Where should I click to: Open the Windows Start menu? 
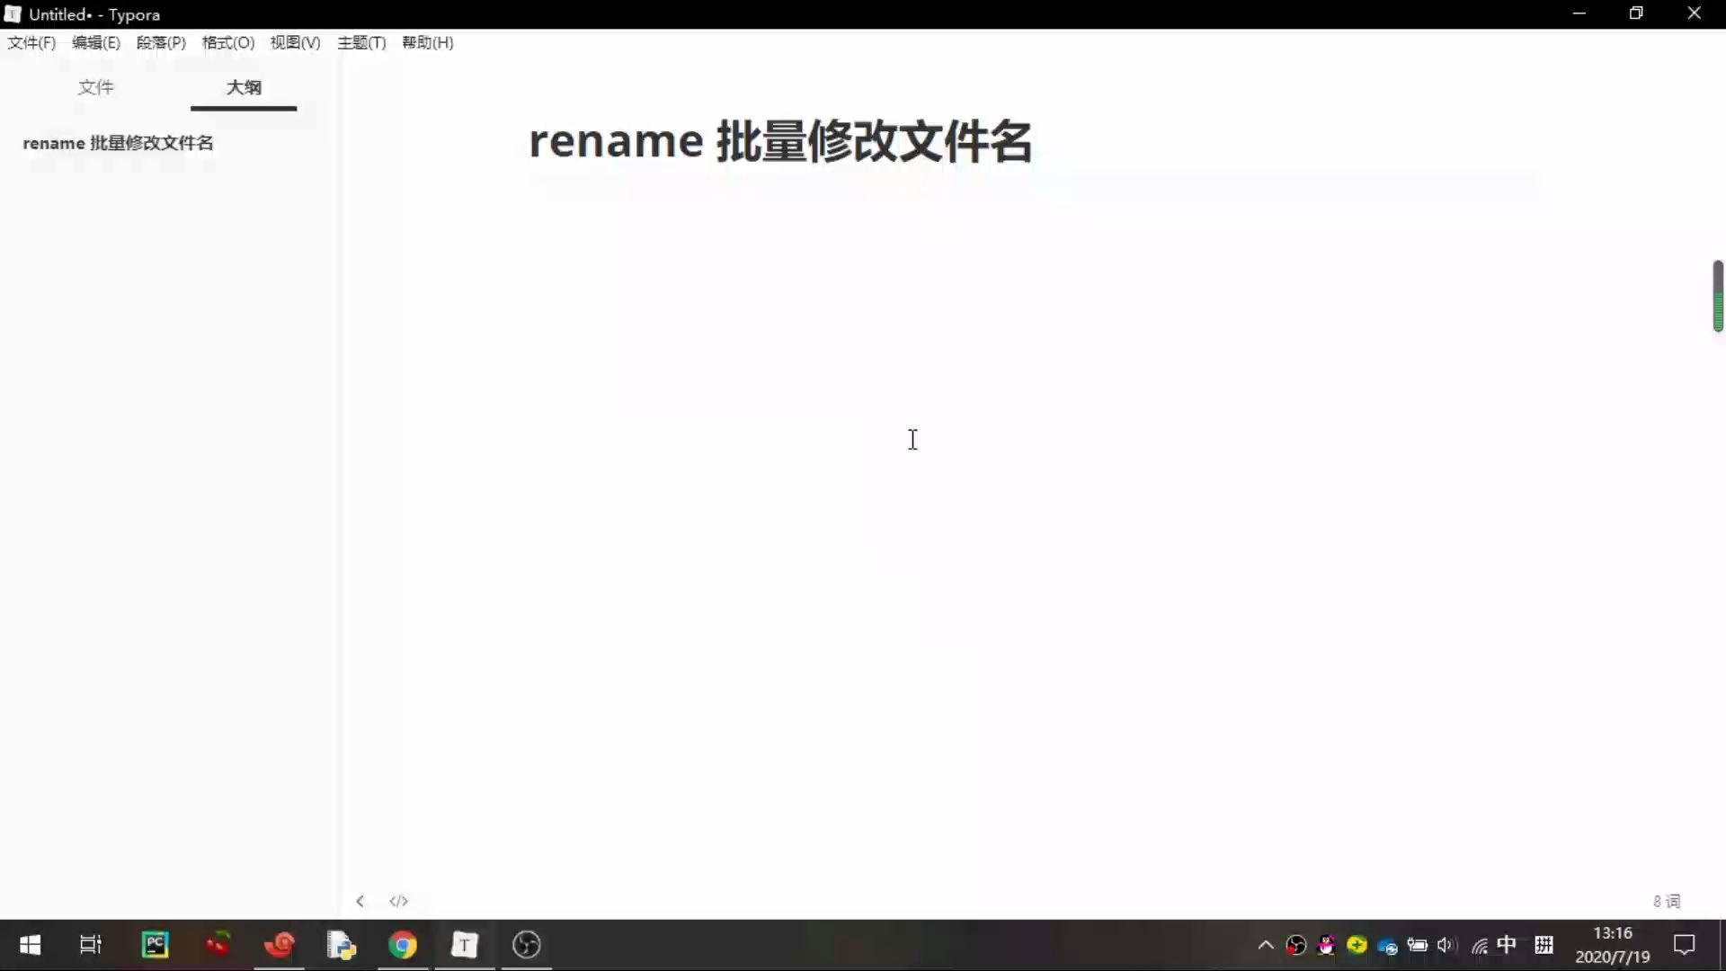point(30,945)
